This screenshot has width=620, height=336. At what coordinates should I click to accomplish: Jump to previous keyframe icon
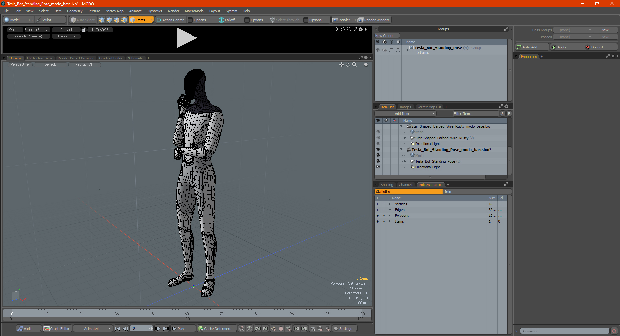265,329
